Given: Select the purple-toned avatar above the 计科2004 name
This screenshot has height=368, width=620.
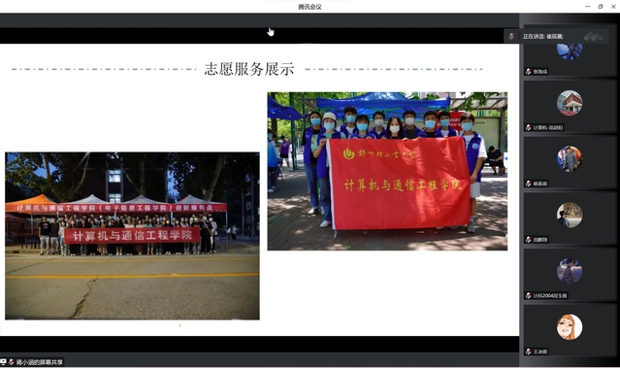Looking at the screenshot, I should (x=570, y=271).
